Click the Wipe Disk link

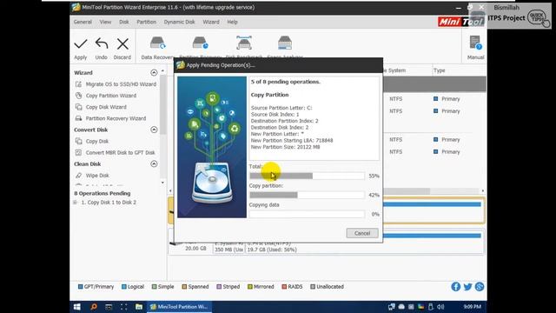pyautogui.click(x=97, y=176)
